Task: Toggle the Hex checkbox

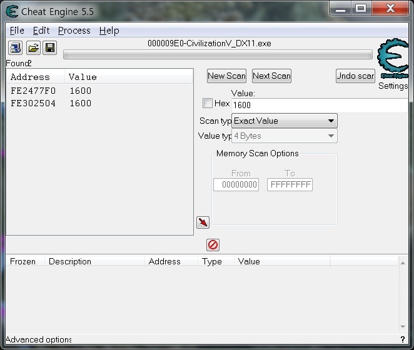Action: click(x=207, y=103)
